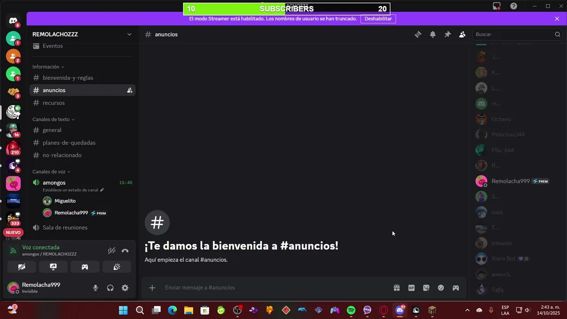Open the general text channel
Viewport: 567px width, 319px height.
(x=82, y=130)
